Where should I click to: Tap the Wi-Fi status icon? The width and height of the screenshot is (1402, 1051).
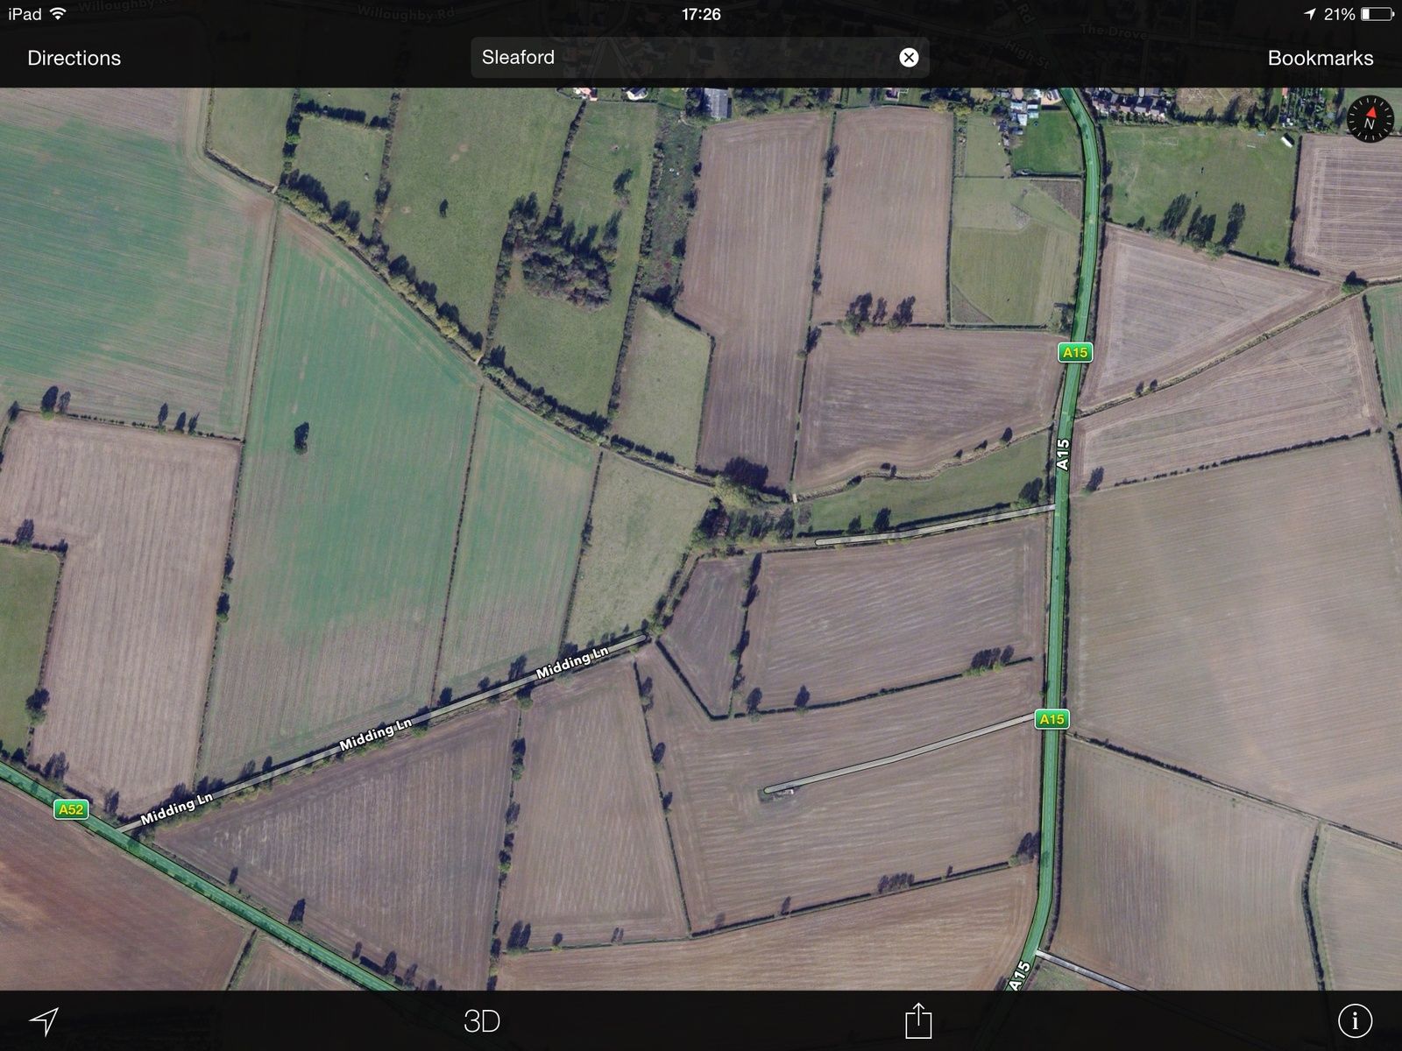click(58, 14)
